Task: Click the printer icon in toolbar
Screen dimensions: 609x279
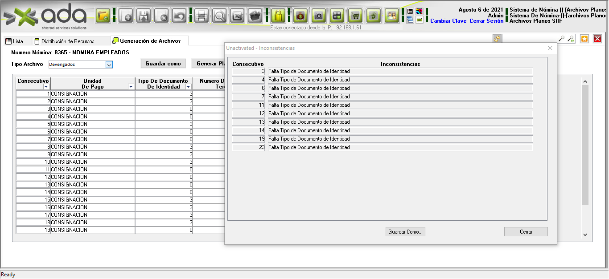Action: coord(201,16)
